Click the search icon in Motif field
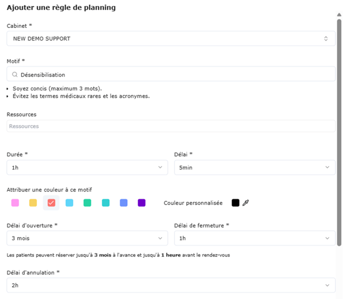The image size is (347, 299). click(15, 74)
